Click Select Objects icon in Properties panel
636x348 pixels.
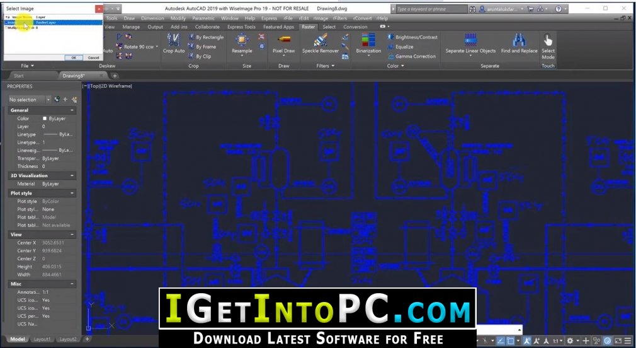65,100
